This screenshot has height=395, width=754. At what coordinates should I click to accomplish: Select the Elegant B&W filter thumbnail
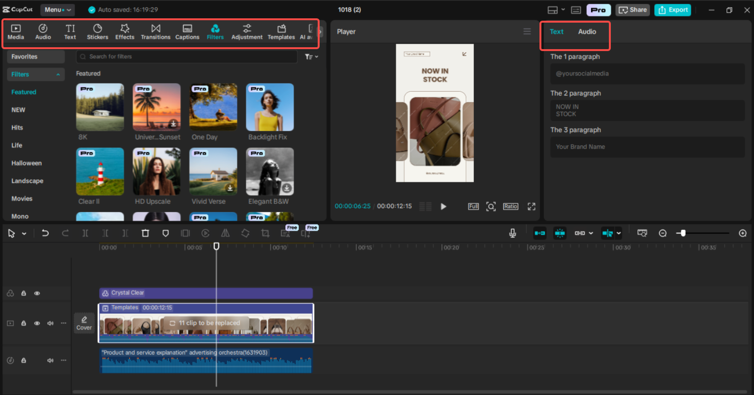pos(270,171)
